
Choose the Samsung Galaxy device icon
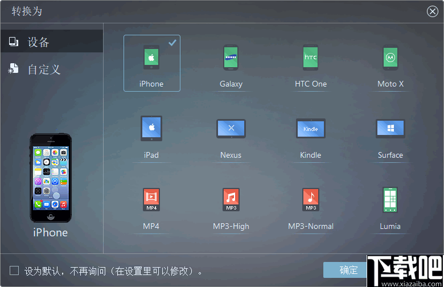231,58
